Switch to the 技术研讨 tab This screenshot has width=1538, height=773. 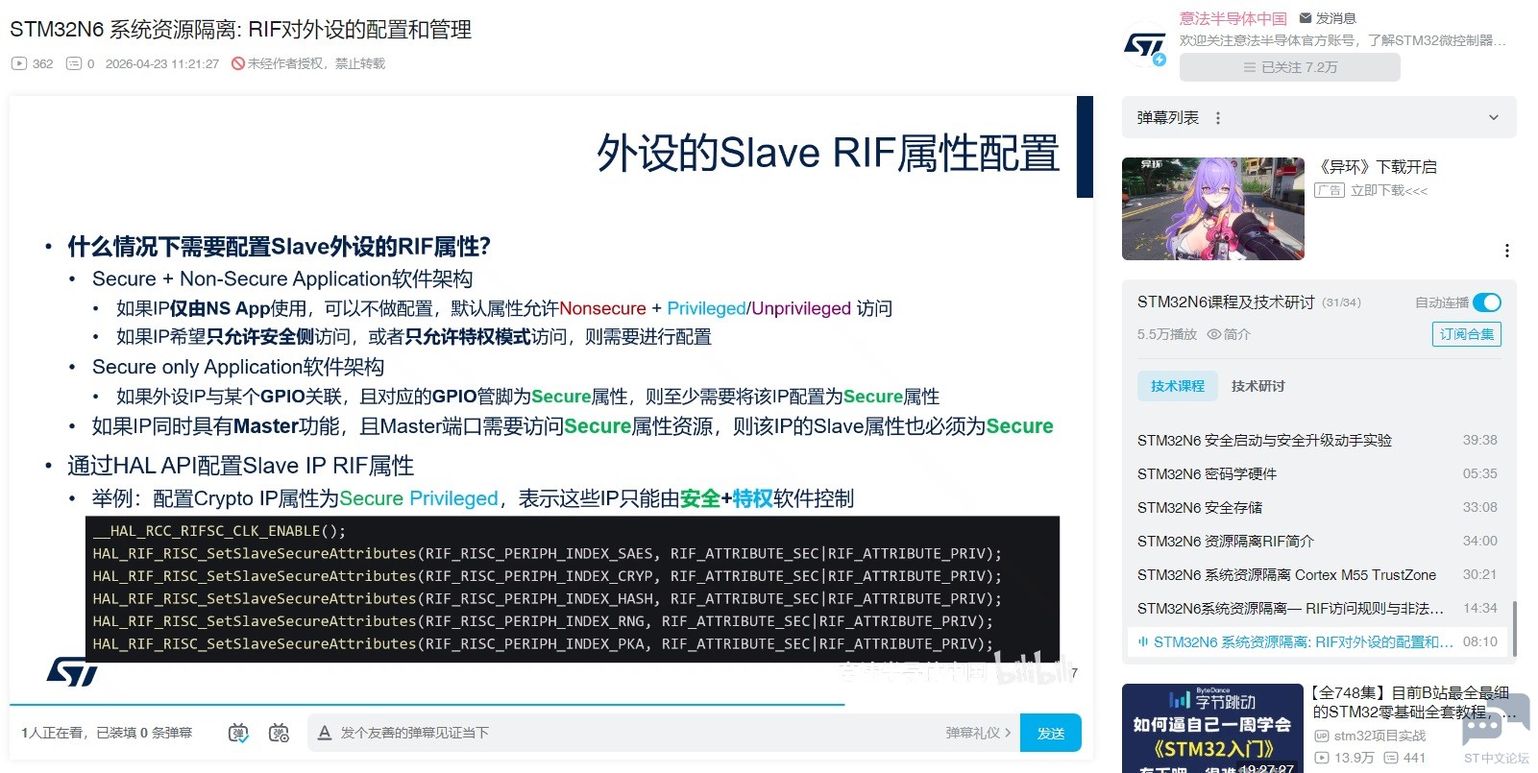click(1258, 386)
